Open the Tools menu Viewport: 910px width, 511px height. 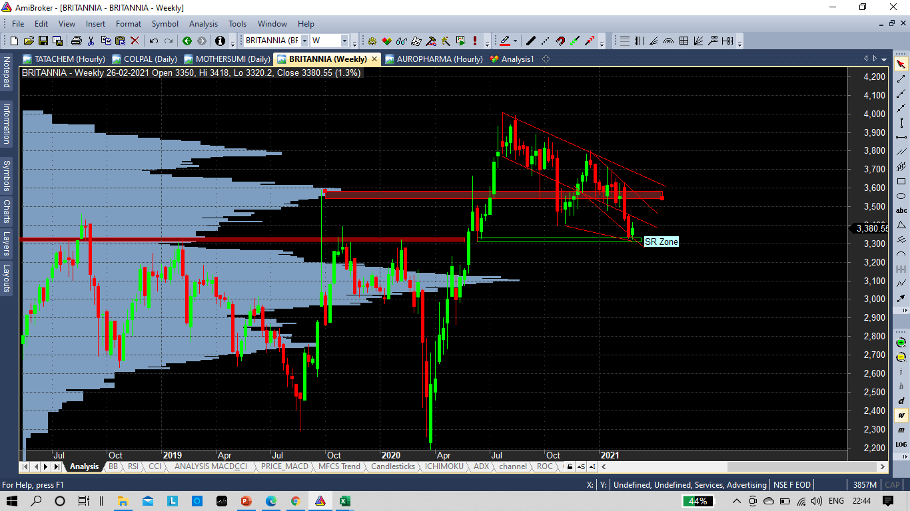click(237, 23)
